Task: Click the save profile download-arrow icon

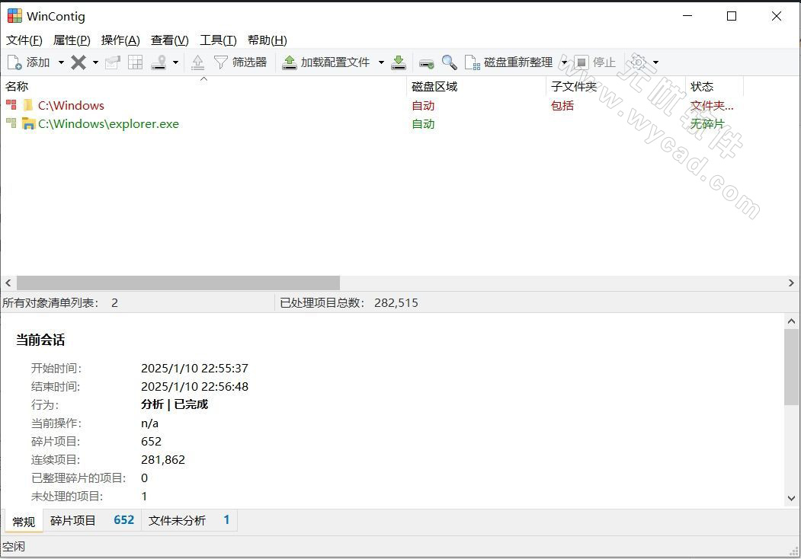Action: [399, 62]
